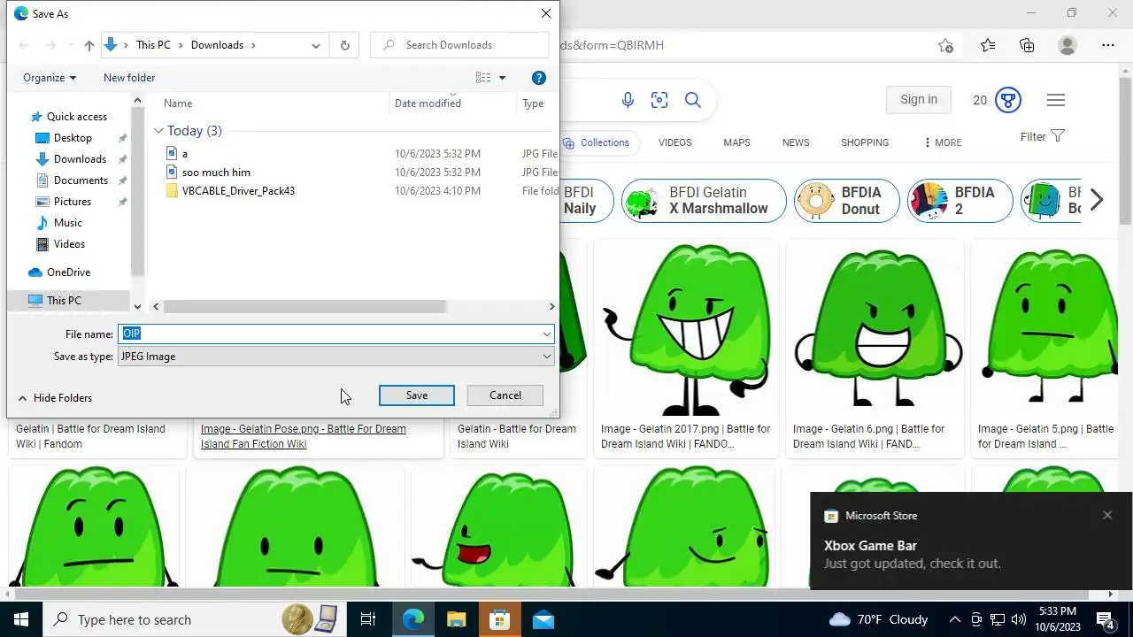Click the Search Downloads field
The image size is (1133, 637).
click(460, 45)
